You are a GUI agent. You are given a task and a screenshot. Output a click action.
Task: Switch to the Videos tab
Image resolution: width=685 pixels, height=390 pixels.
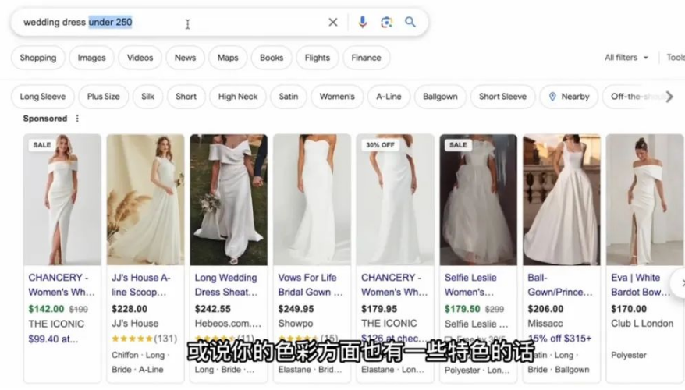[x=140, y=58]
